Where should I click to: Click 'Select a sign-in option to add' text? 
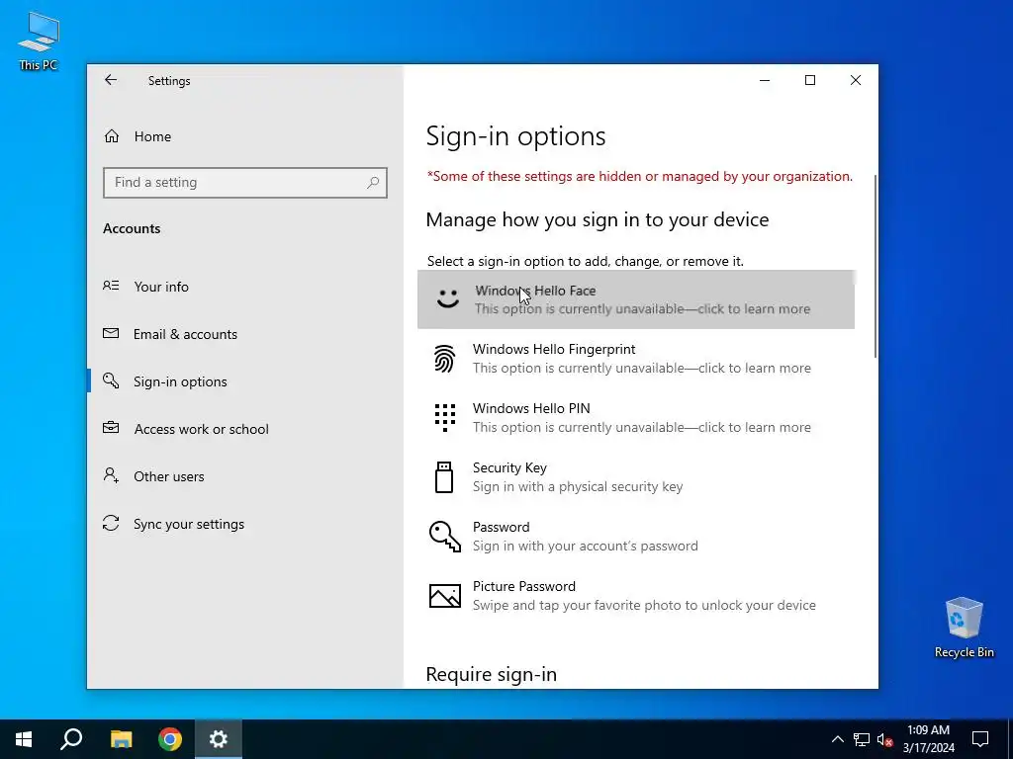586,261
